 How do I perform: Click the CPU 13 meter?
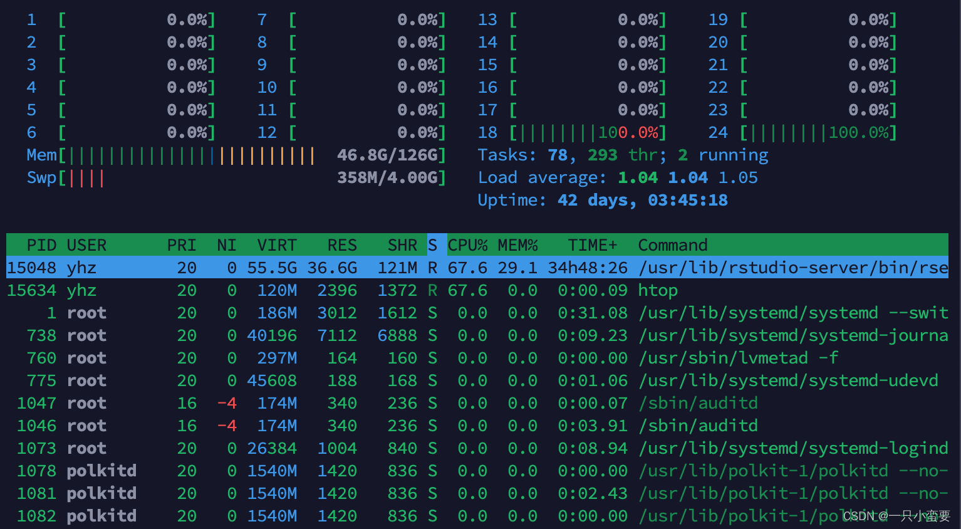pyautogui.click(x=572, y=19)
